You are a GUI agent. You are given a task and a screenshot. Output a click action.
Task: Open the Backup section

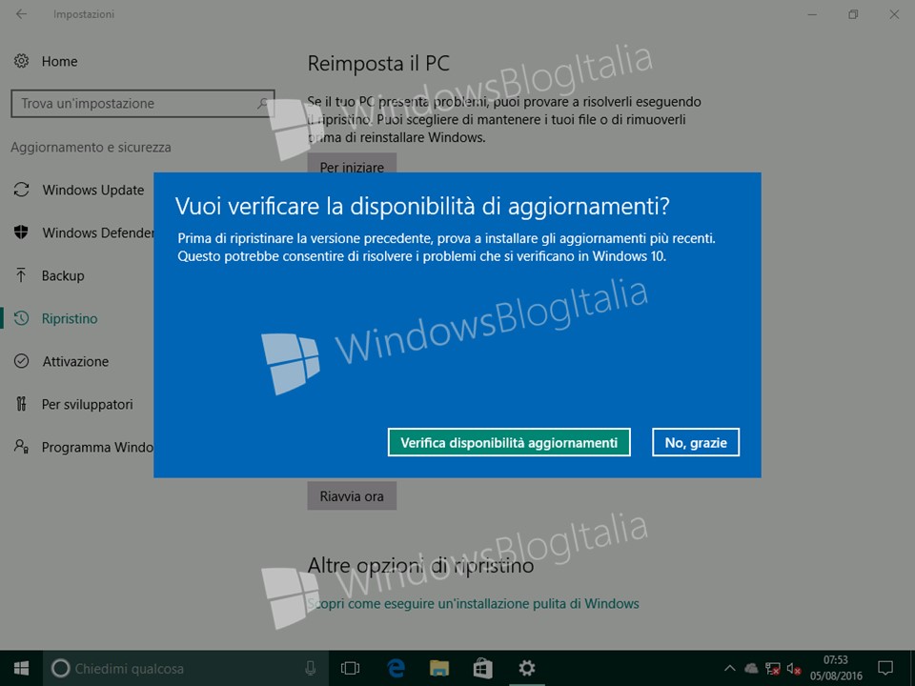(63, 275)
